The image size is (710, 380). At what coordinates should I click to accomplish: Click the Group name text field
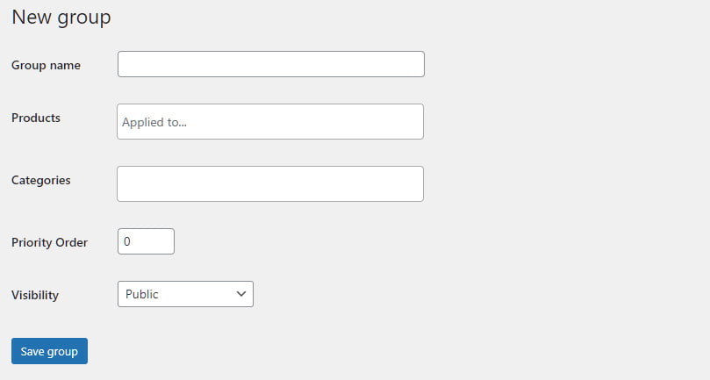[x=271, y=64]
